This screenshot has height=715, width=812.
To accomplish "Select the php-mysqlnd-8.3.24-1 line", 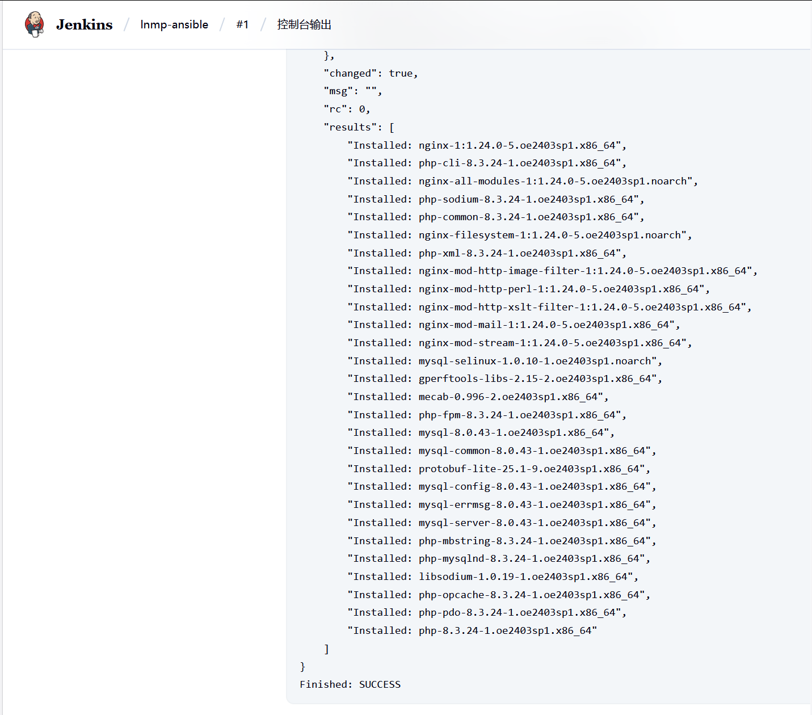I will pos(499,558).
